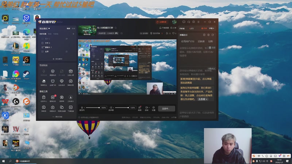Mute the microphone icon
Image resolution: width=292 pixels, height=164 pixels.
click(x=82, y=108)
